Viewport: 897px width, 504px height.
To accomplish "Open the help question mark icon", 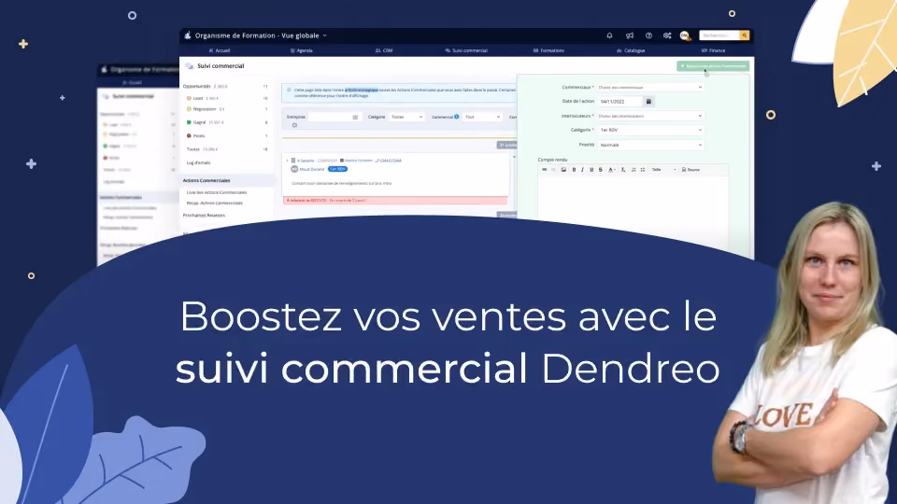I will (x=648, y=35).
